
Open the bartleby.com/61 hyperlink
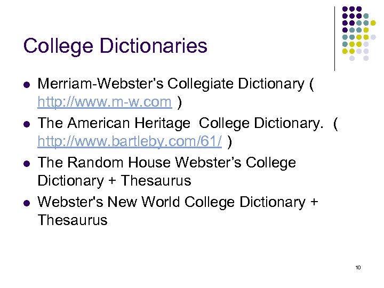coord(130,142)
